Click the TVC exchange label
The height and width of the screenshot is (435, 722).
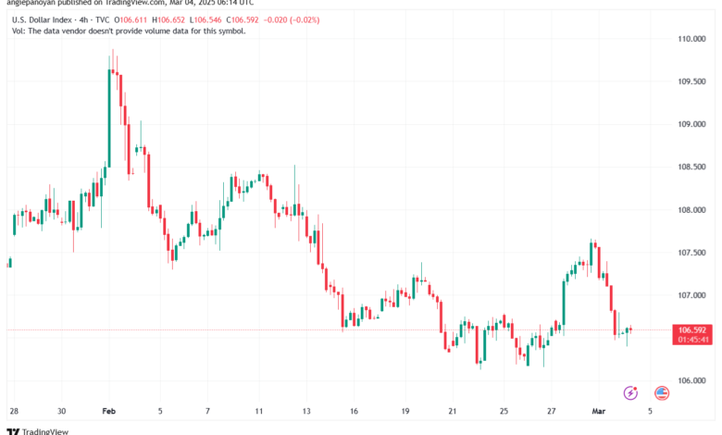point(102,19)
